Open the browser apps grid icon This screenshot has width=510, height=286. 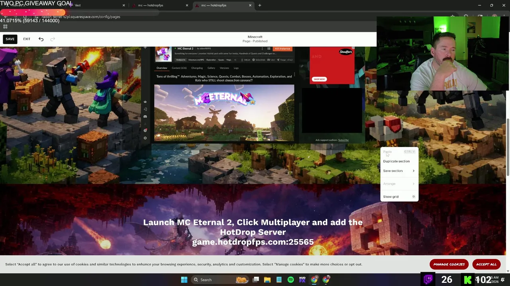pos(5,27)
